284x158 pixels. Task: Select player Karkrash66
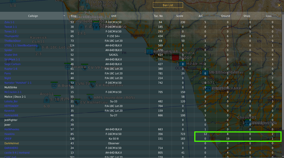coord(11,115)
